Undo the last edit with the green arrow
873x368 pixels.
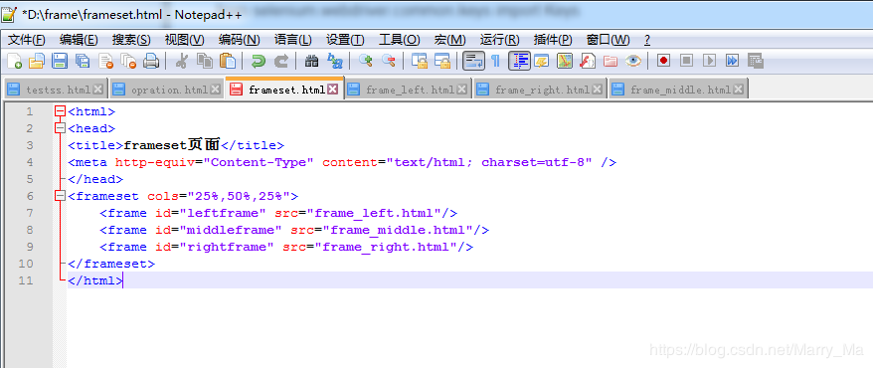click(x=258, y=61)
